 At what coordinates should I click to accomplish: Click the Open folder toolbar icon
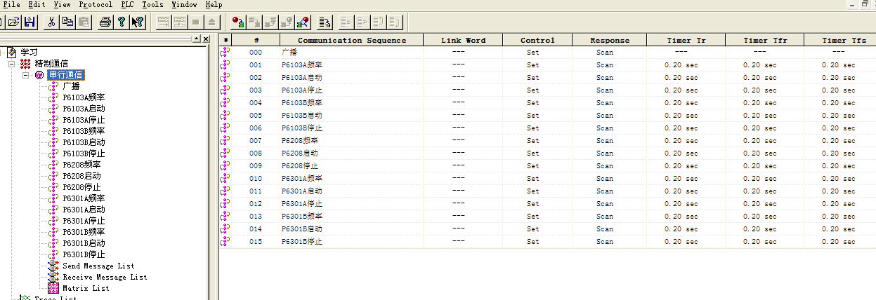[14, 22]
